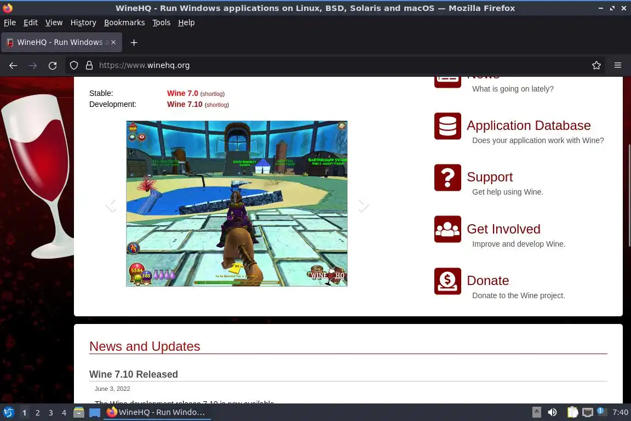Reload the WineHQ page
Viewport: 631px width, 421px height.
pyautogui.click(x=53, y=65)
